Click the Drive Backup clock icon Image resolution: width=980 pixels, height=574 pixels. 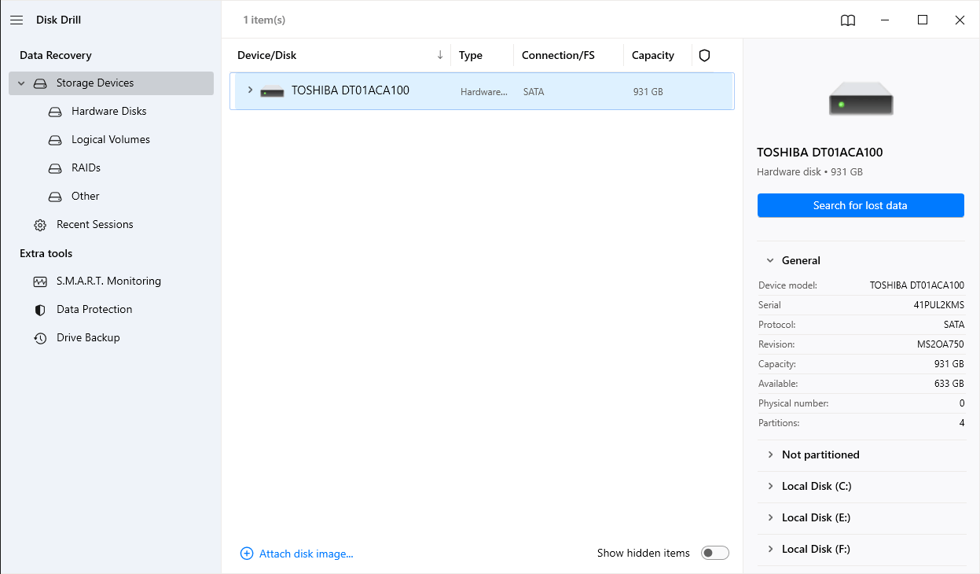(x=40, y=338)
